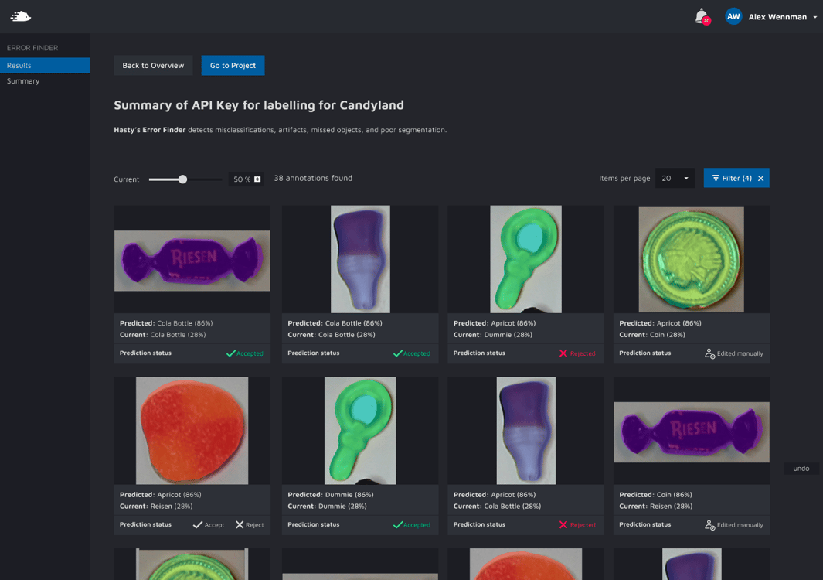
Task: Click the Hasty cloud logo
Action: (21, 16)
